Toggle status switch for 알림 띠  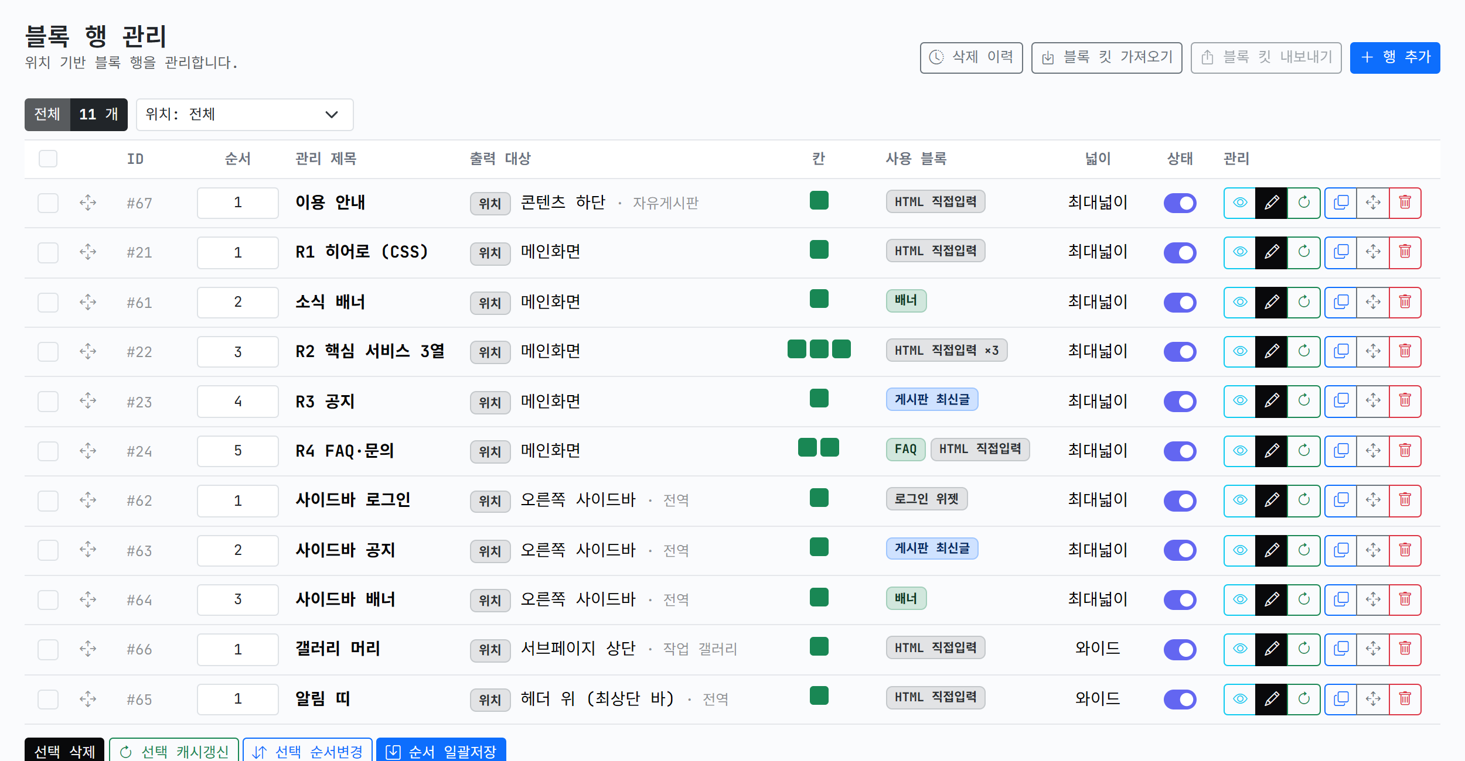[x=1180, y=700]
